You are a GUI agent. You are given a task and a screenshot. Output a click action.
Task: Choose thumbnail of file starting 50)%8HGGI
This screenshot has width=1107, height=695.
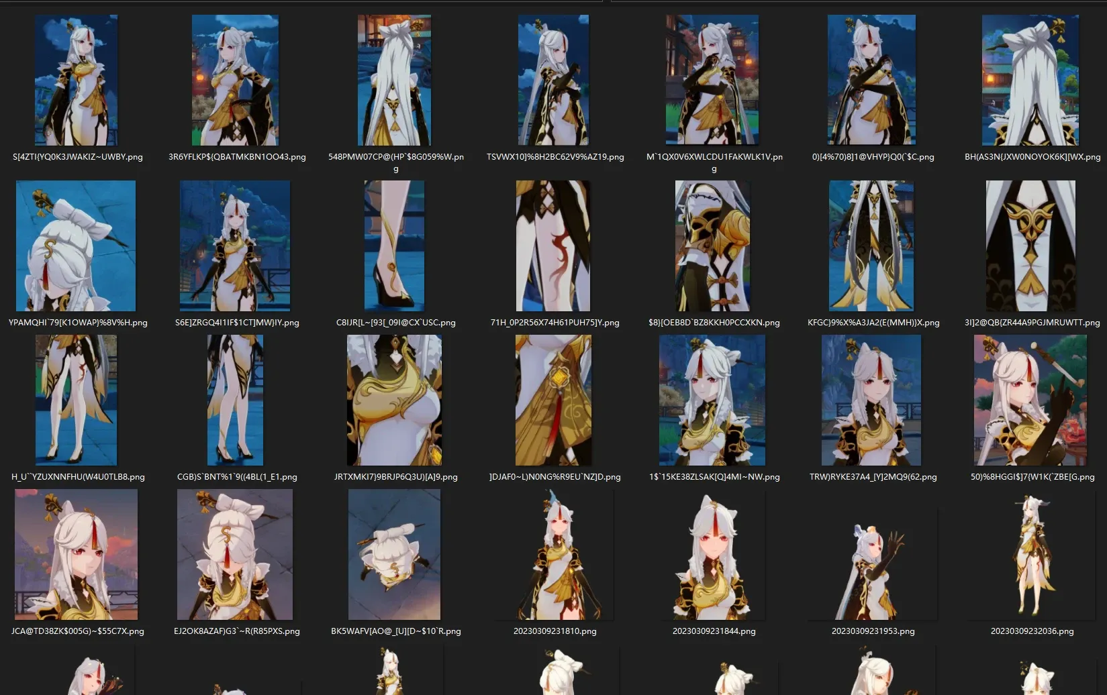(1030, 400)
